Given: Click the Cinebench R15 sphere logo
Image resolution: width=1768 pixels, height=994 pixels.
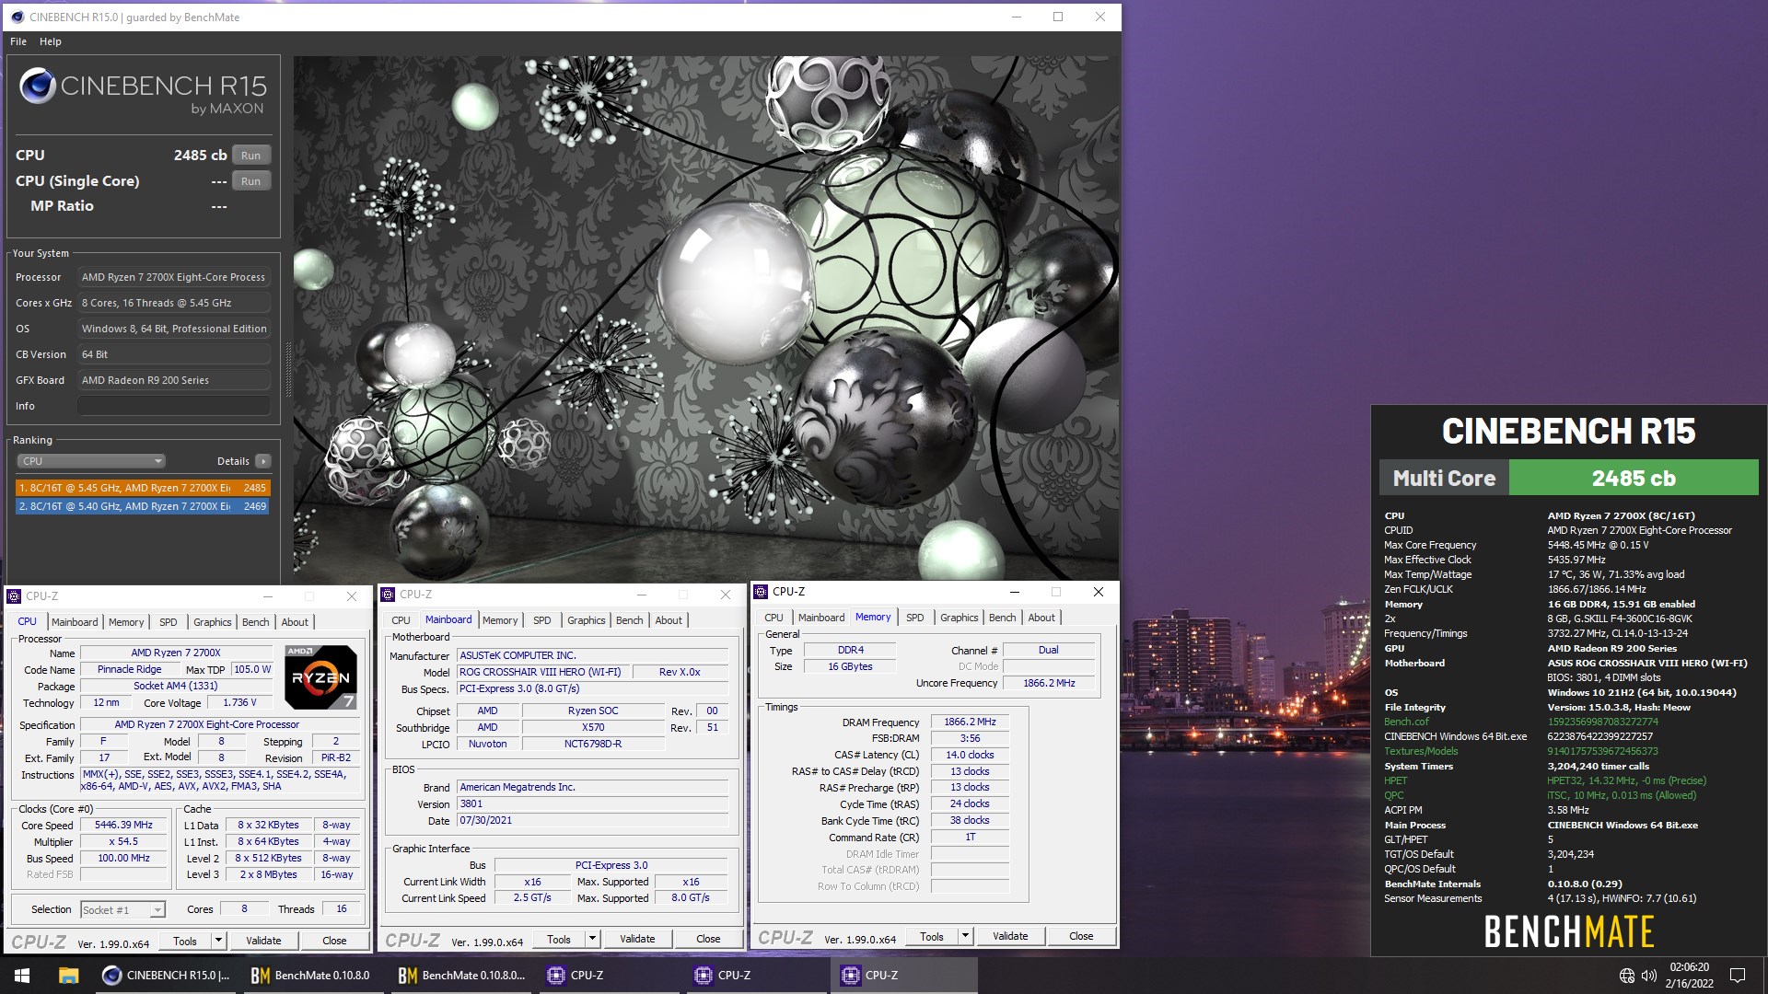Looking at the screenshot, I should click(38, 86).
